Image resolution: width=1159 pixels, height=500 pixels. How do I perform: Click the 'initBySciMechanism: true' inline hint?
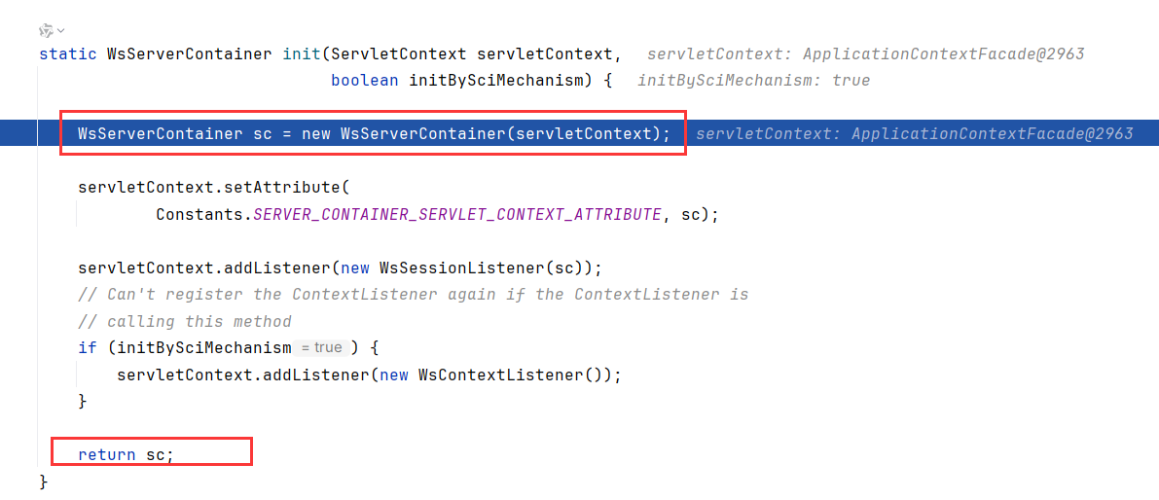(754, 81)
